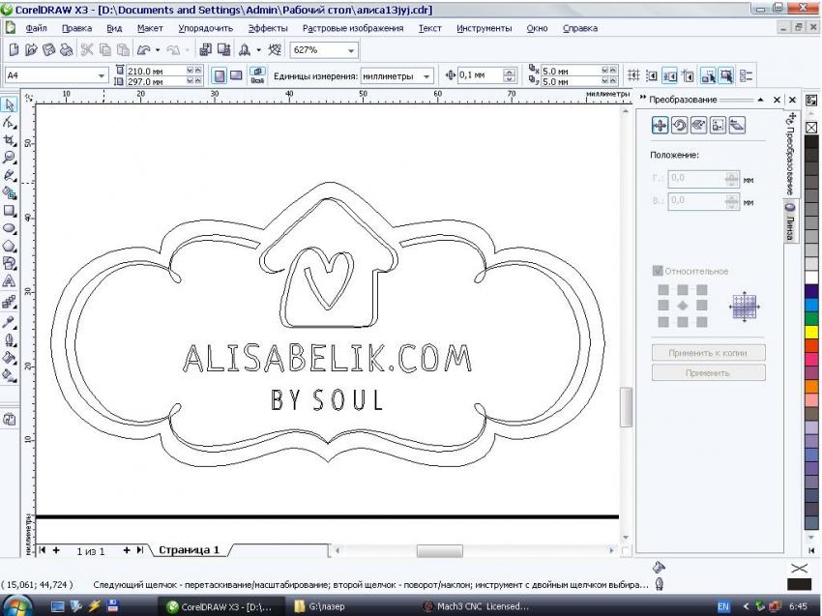Screen dimensions: 822x616
Task: Toggle Snap to Grid in property bar
Action: click(x=633, y=75)
